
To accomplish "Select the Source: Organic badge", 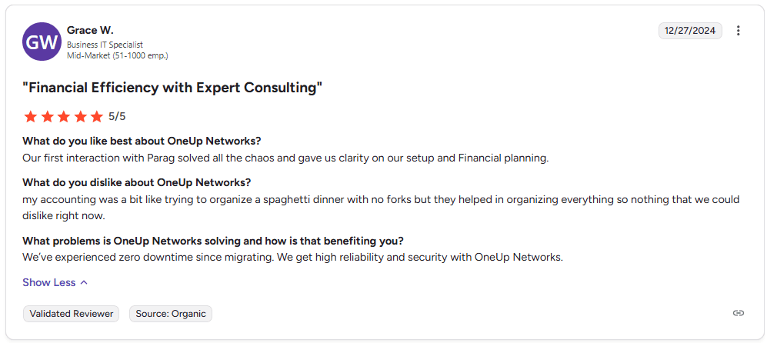I will [x=171, y=314].
